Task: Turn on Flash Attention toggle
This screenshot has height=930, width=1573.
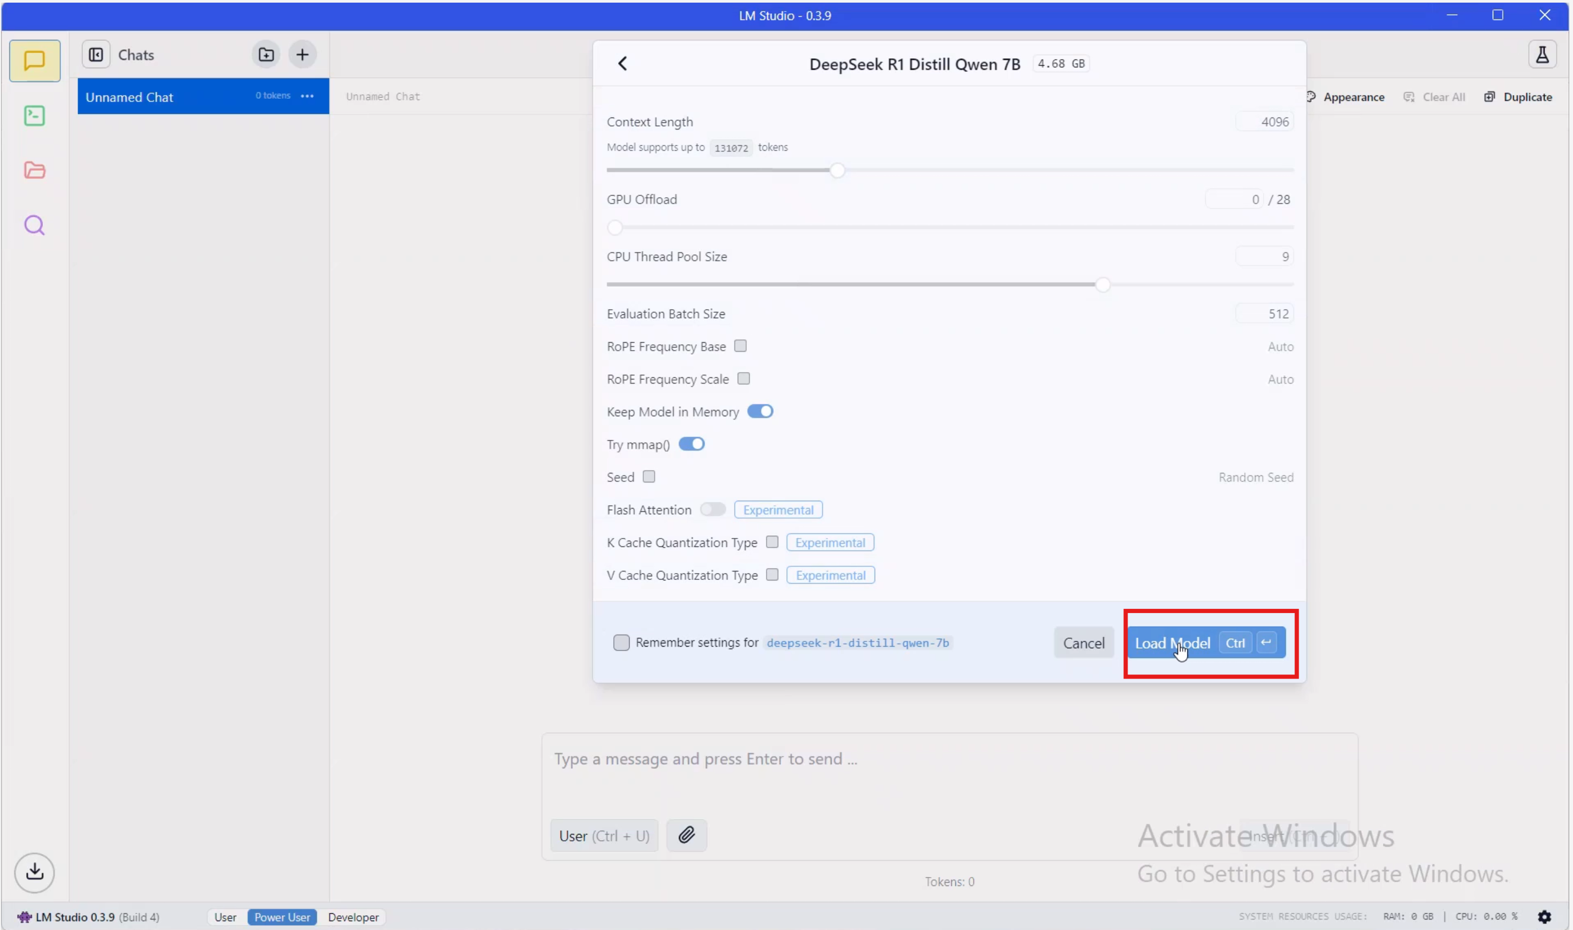Action: (713, 509)
